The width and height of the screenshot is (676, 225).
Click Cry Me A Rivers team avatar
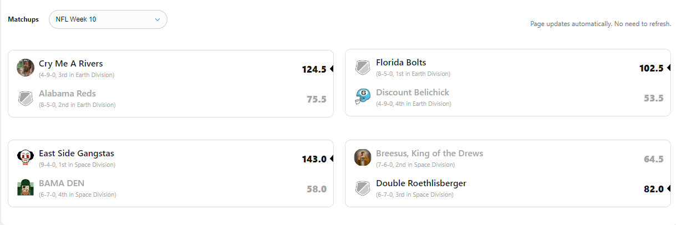[x=26, y=68]
